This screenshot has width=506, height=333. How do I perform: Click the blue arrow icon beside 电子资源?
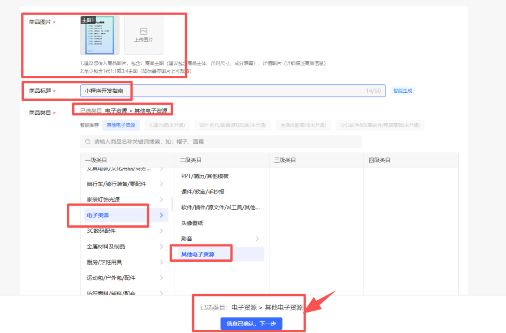161,215
